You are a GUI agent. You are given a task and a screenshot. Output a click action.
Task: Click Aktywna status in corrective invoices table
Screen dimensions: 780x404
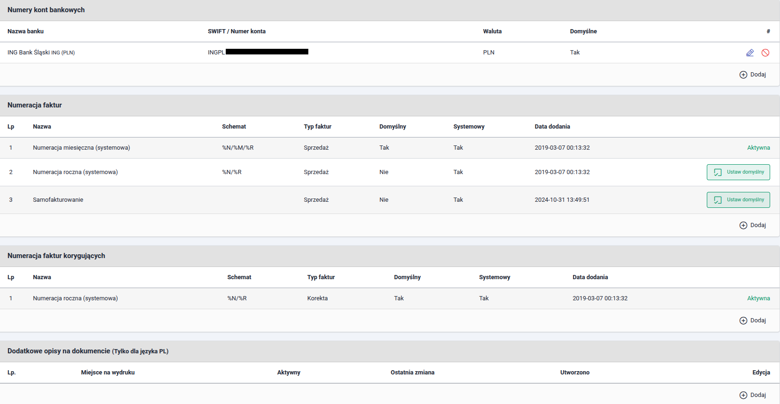758,298
